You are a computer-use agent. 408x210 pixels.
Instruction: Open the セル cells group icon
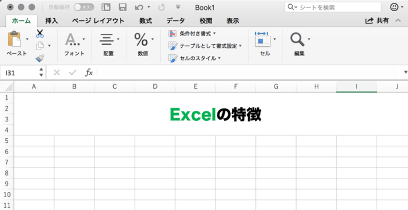[262, 39]
